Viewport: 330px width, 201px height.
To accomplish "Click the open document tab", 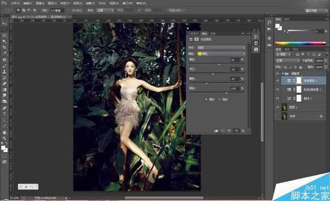I will (42, 16).
